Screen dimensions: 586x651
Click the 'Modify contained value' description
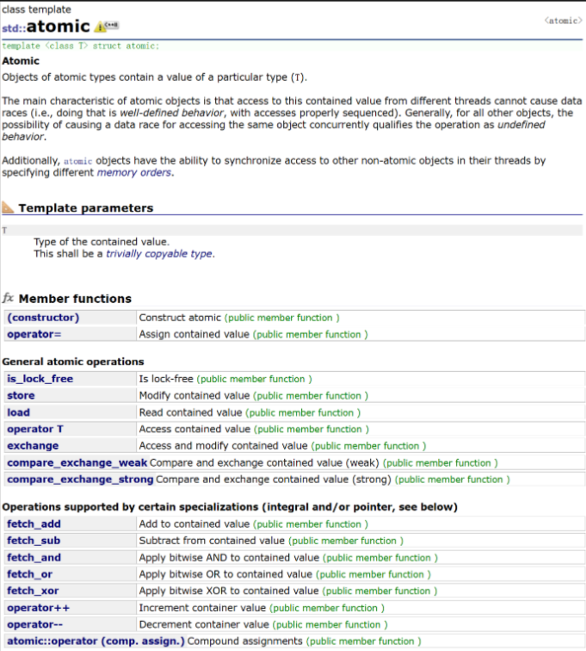pyautogui.click(x=194, y=395)
